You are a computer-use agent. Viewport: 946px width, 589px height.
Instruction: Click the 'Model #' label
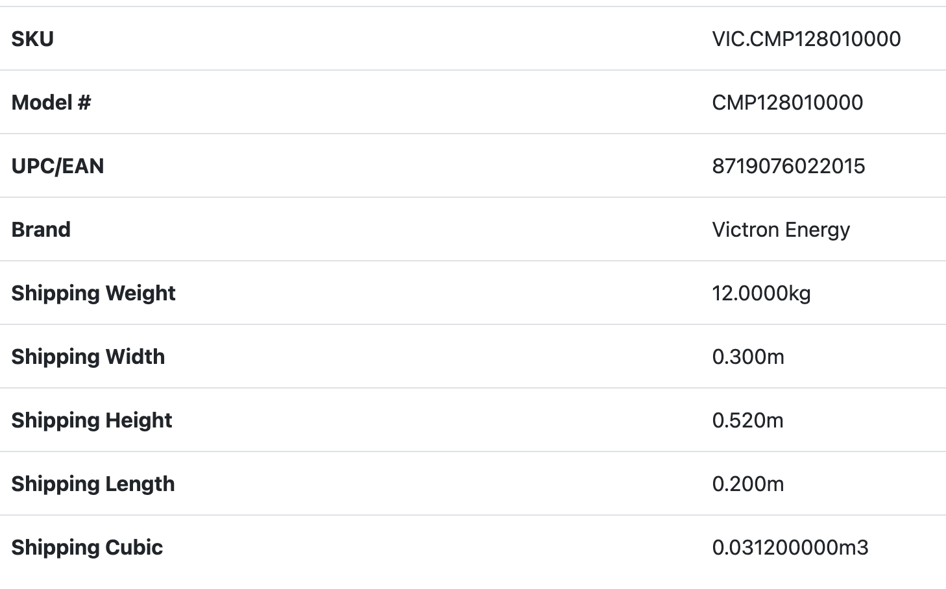[51, 102]
